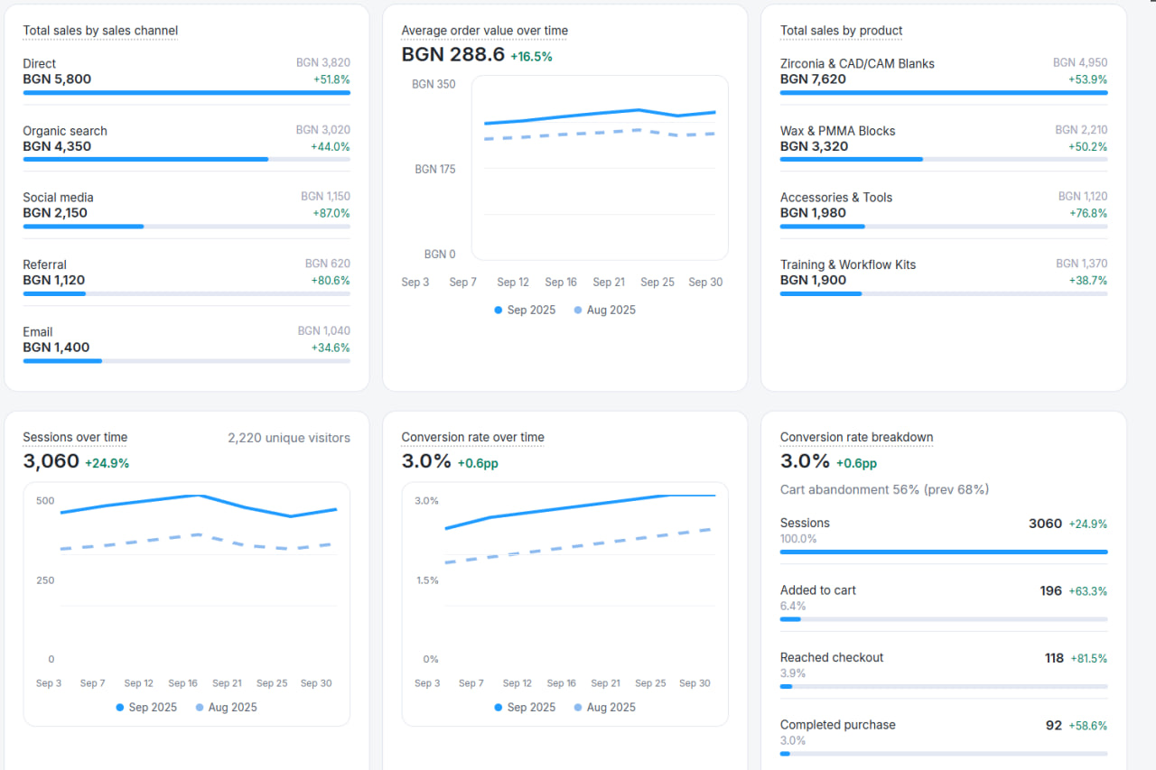The height and width of the screenshot is (770, 1156).
Task: Select the Completed purchase funnel step
Action: 943,733
